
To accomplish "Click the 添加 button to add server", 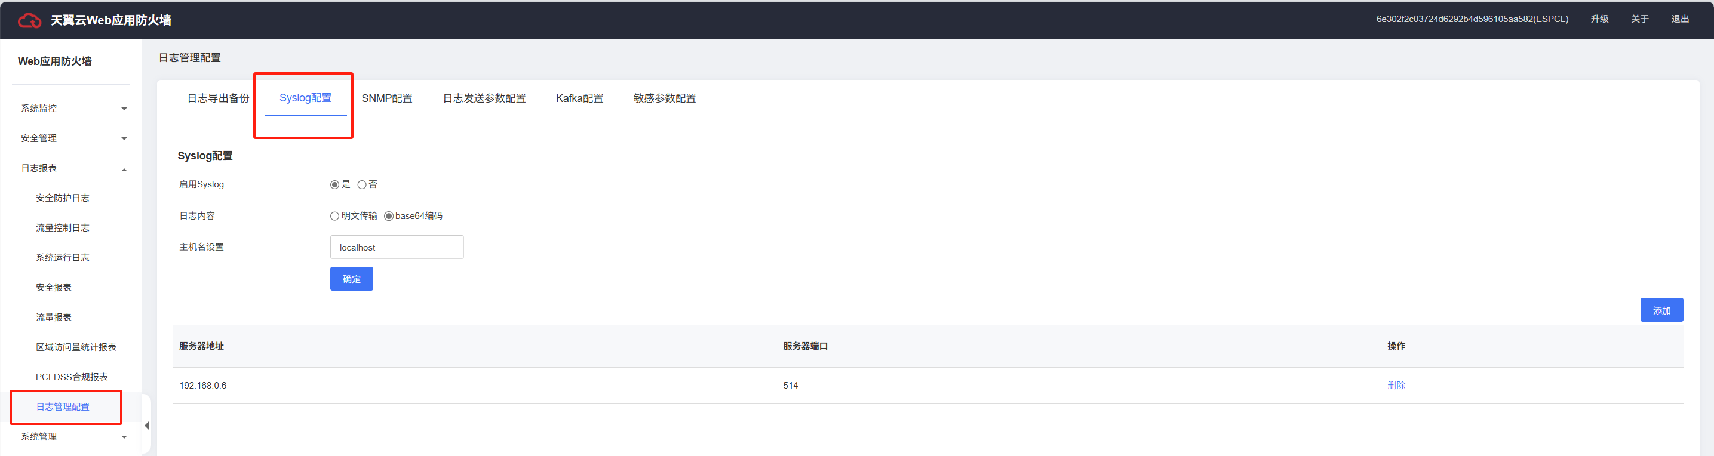I will (x=1661, y=310).
